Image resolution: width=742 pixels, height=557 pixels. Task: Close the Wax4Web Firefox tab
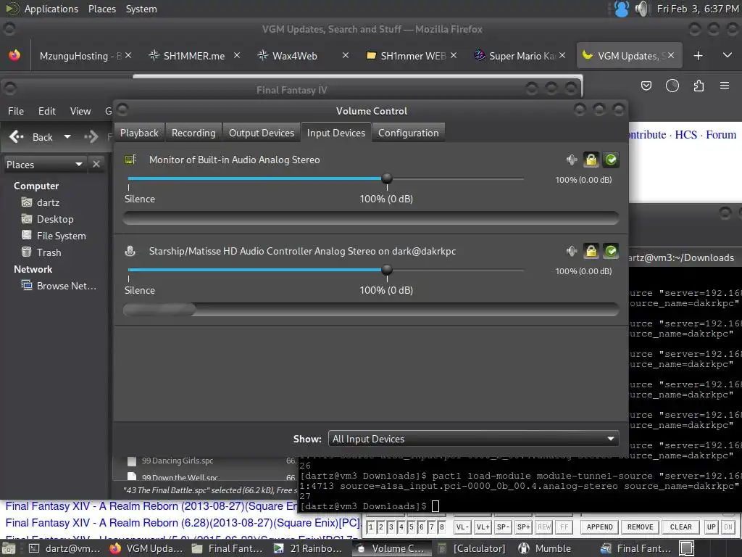tap(346, 55)
